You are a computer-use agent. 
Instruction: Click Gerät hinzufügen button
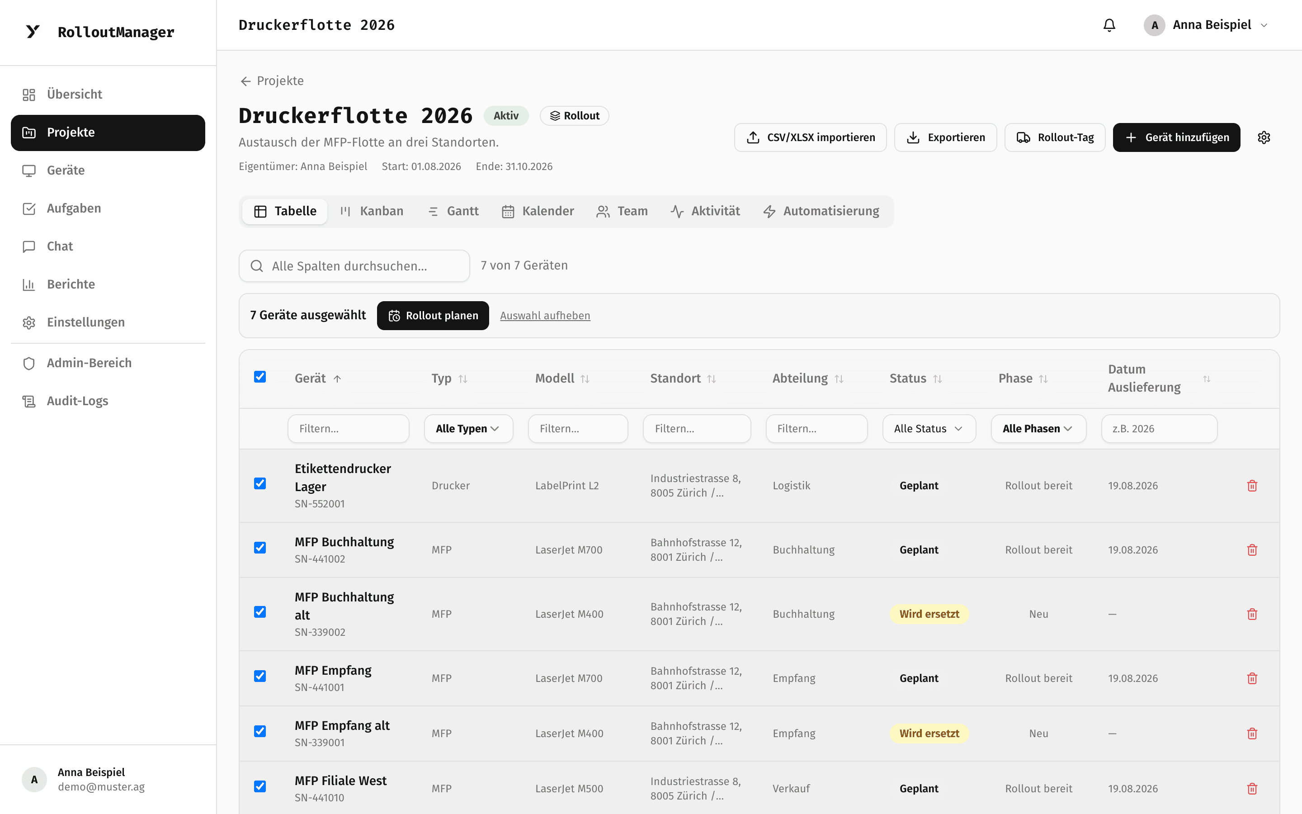coord(1176,137)
